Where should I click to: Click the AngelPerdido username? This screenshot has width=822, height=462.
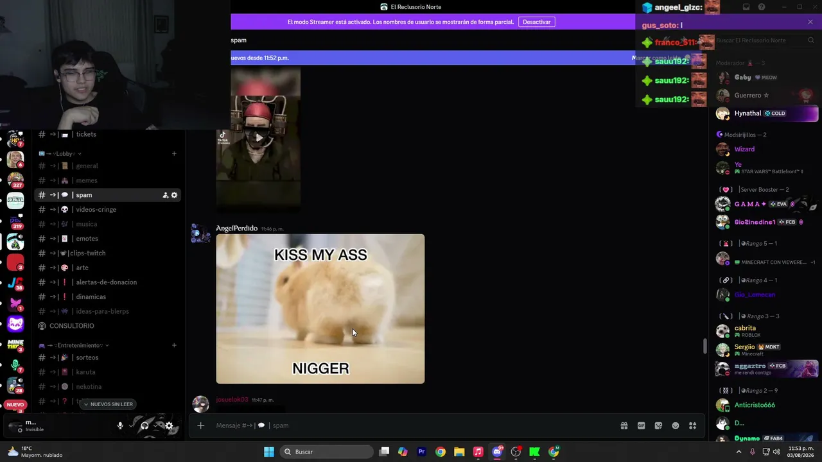237,228
